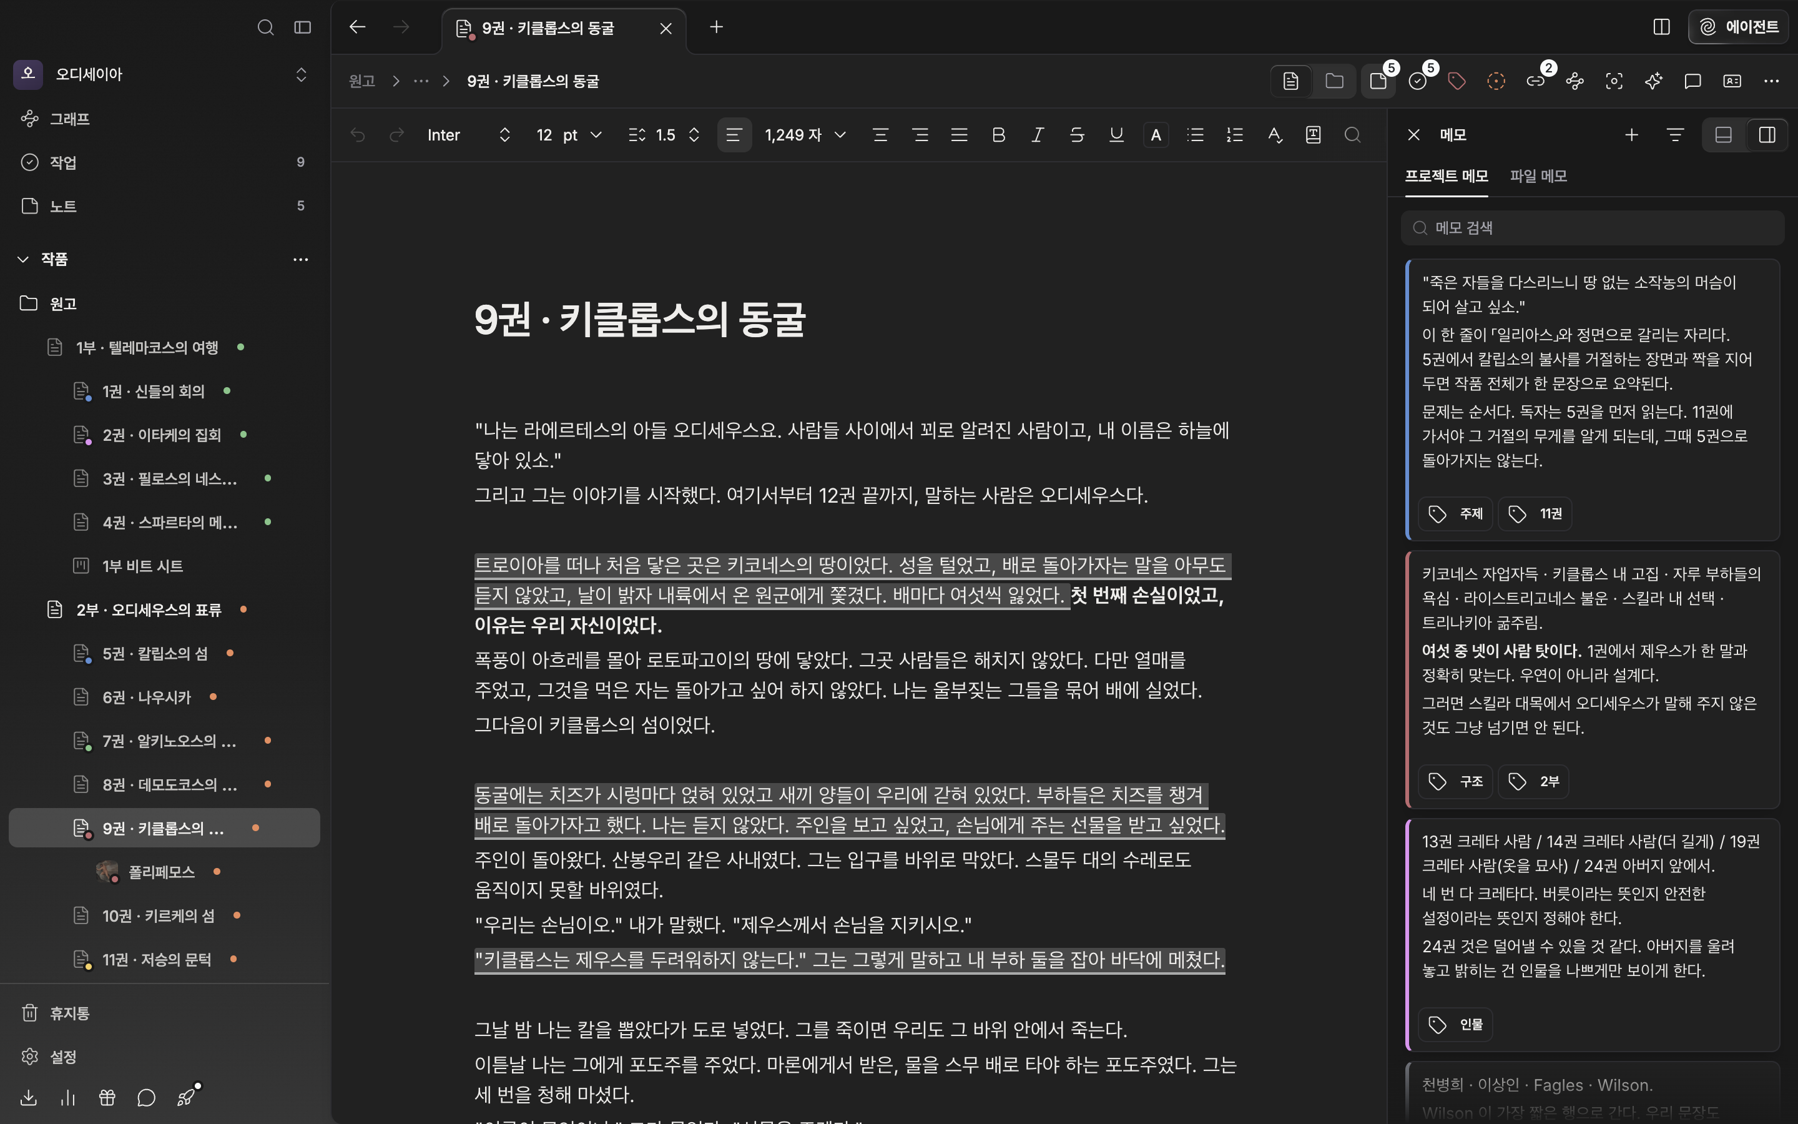The width and height of the screenshot is (1798, 1124).
Task: Open the focus scan icon in header
Action: pos(1614,81)
